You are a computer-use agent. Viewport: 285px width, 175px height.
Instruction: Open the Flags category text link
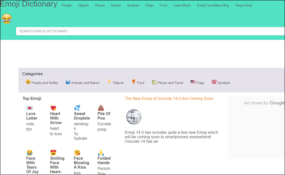tap(200, 83)
